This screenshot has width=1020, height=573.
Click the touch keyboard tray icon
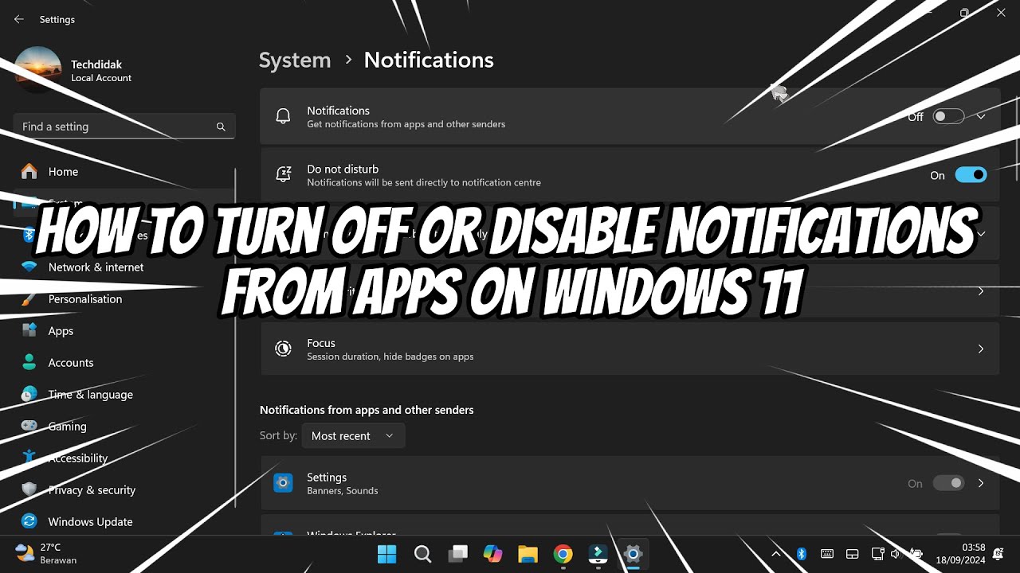[827, 554]
